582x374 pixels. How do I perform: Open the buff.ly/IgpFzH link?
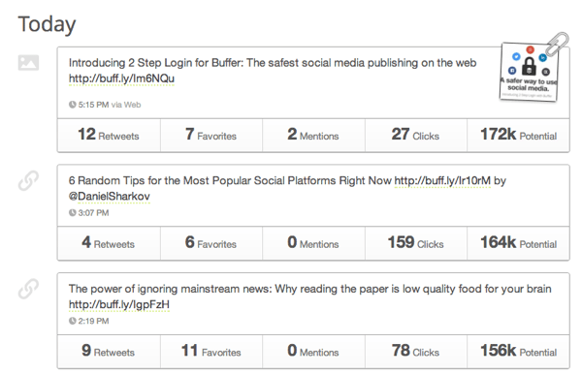(x=119, y=304)
